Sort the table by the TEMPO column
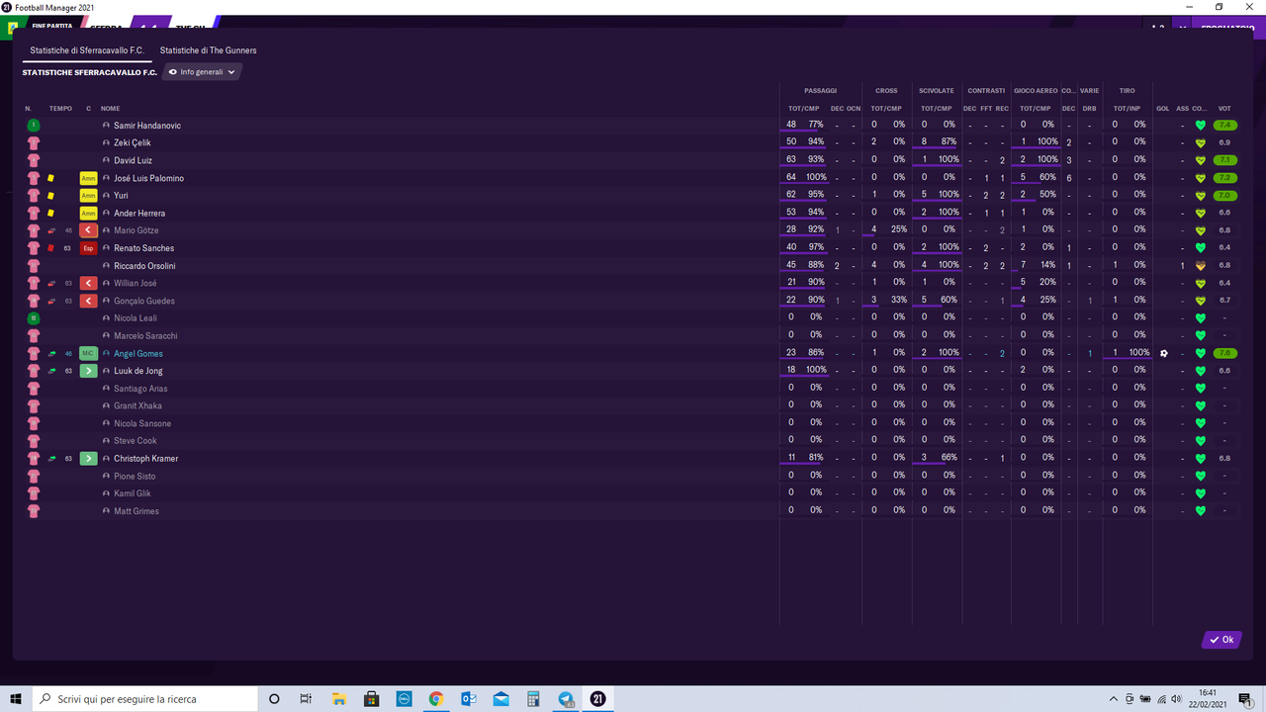 point(60,109)
